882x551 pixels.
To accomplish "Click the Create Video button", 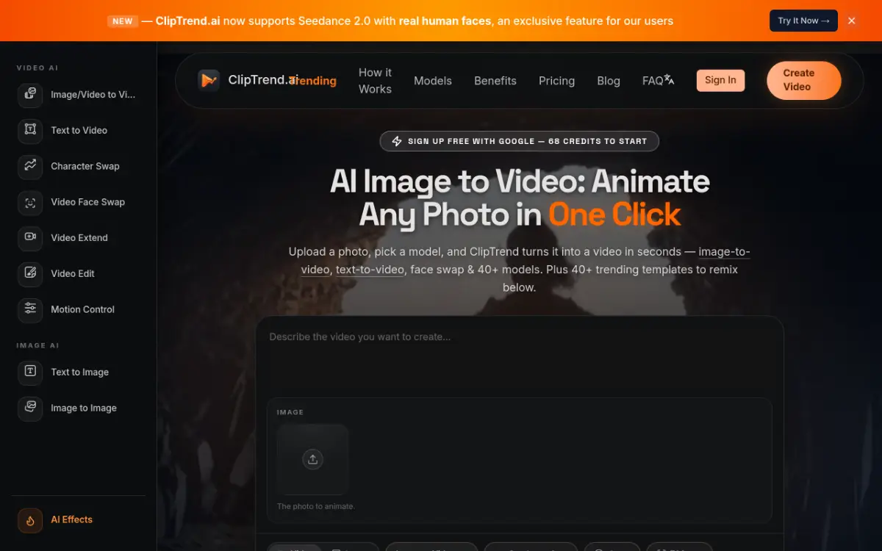I will point(803,81).
